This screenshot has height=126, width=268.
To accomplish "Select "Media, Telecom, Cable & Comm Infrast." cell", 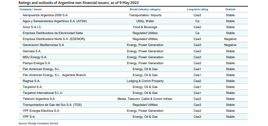I will (145, 99).
